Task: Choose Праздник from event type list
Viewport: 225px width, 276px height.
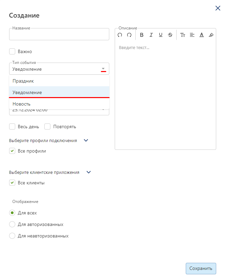Action: point(59,81)
